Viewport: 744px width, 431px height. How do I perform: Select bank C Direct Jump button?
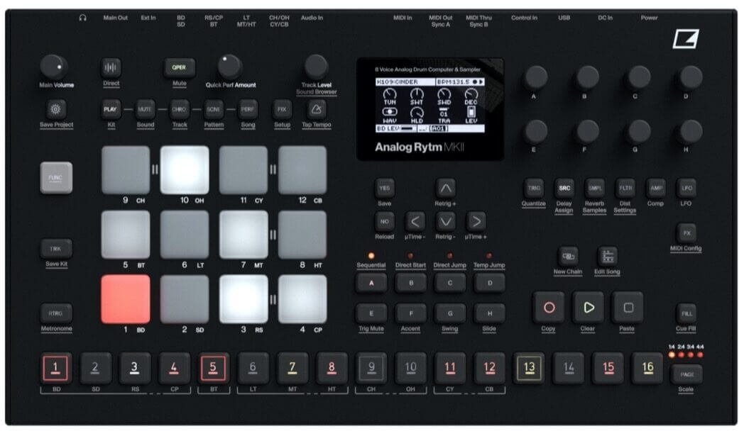pos(450,283)
